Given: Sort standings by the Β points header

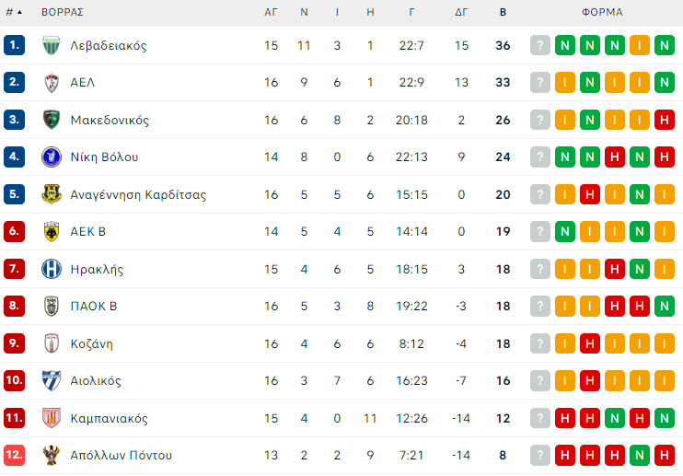Looking at the screenshot, I should 503,13.
